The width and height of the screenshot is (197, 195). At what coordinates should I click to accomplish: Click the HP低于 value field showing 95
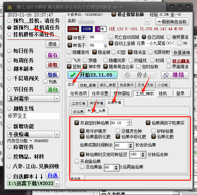click(96, 37)
